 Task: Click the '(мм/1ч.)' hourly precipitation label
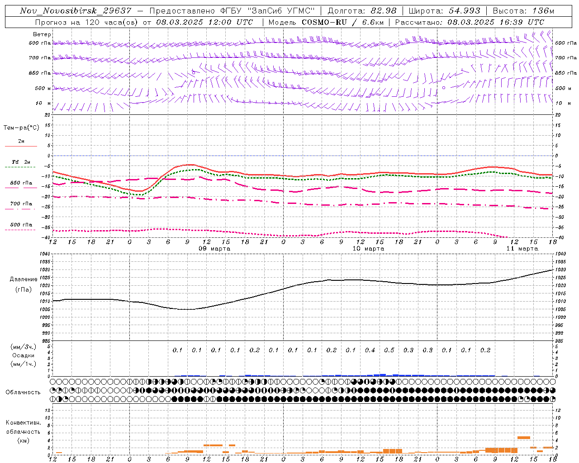pos(24,364)
